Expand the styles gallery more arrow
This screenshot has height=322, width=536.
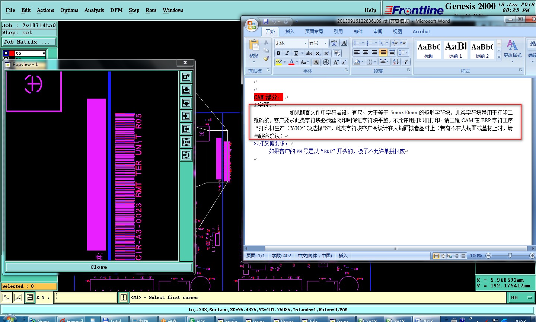499,57
